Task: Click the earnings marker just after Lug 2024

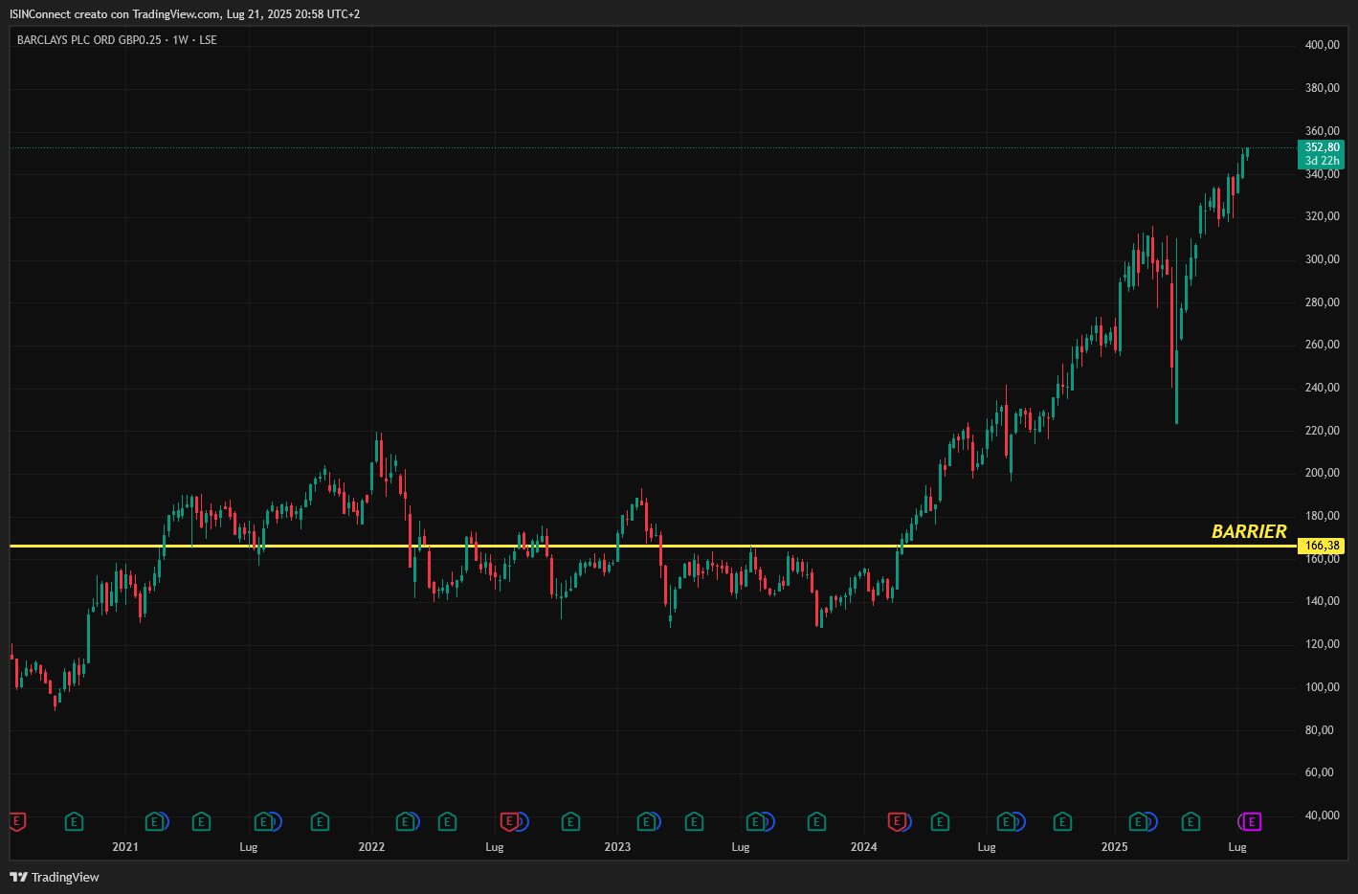Action: point(1006,821)
